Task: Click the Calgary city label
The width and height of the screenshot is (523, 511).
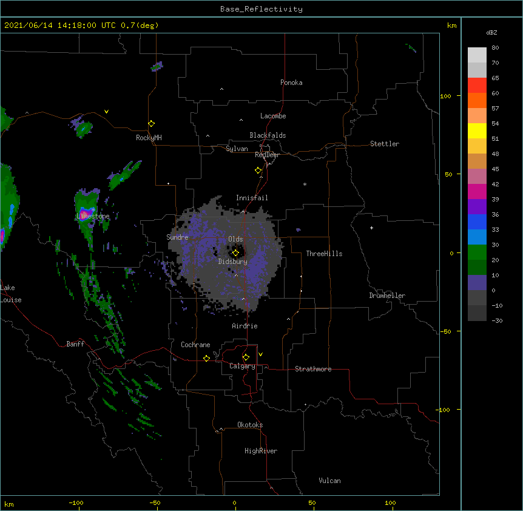Action: point(242,366)
